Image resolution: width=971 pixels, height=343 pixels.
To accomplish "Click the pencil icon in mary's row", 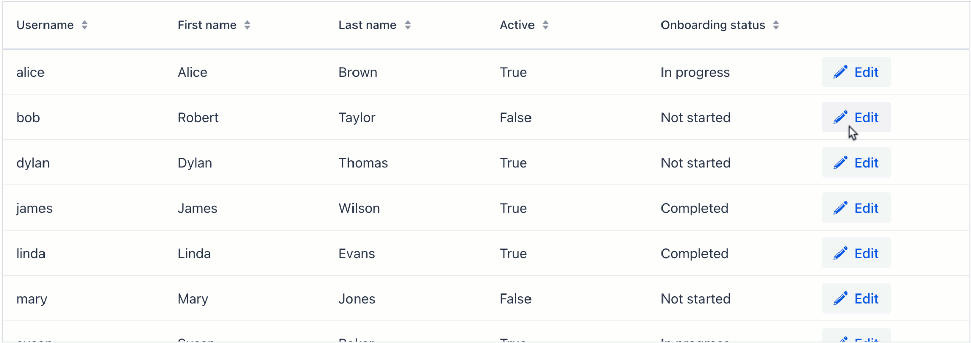I will click(x=840, y=299).
